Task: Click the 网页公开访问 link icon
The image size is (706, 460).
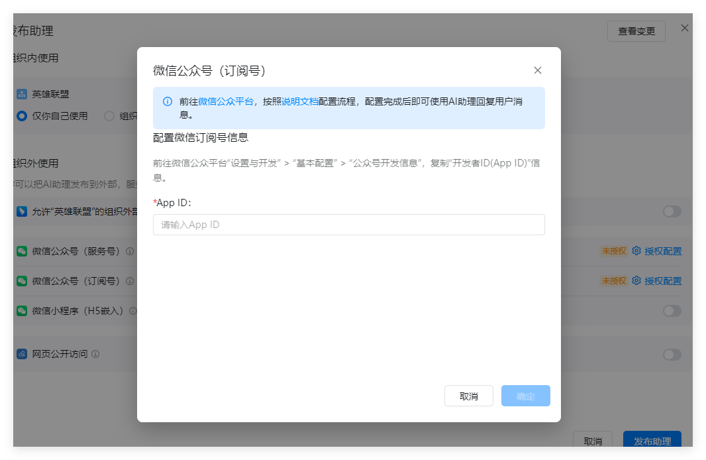Action: tap(22, 354)
